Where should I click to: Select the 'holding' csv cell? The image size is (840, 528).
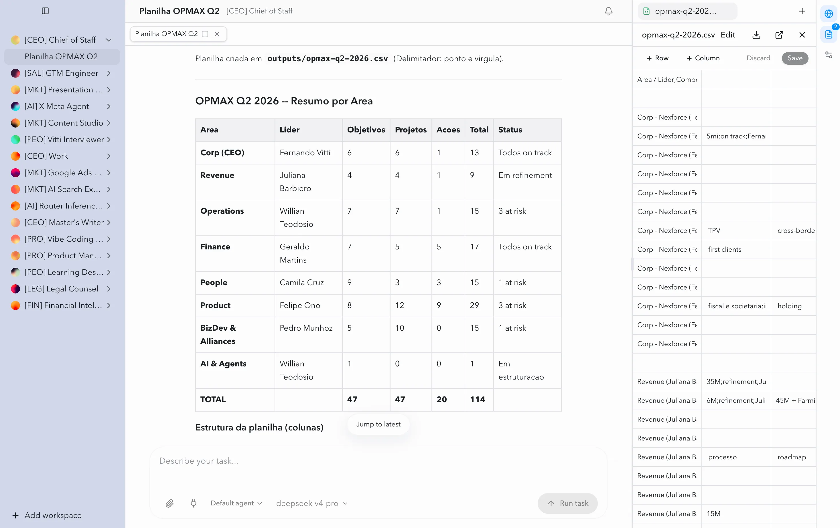point(793,306)
